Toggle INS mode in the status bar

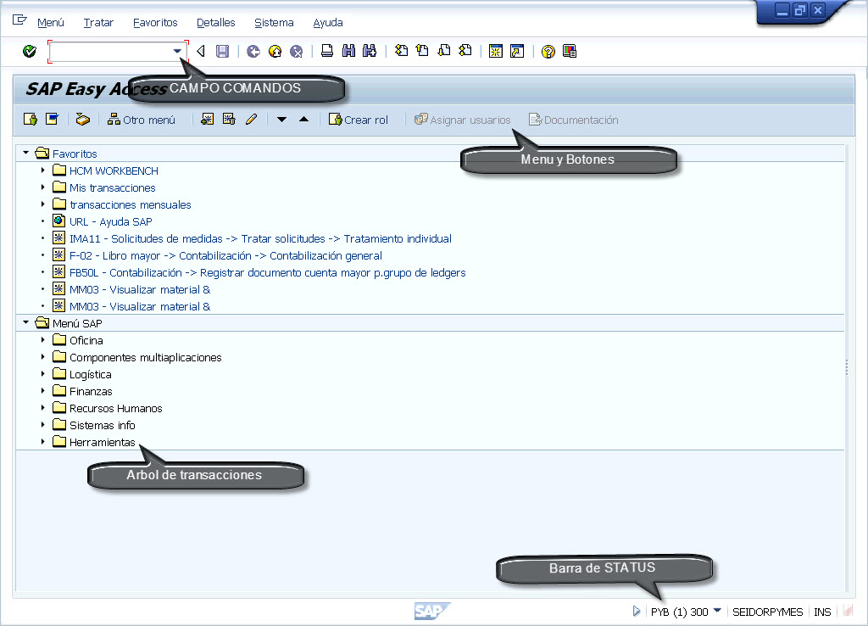tap(821, 611)
